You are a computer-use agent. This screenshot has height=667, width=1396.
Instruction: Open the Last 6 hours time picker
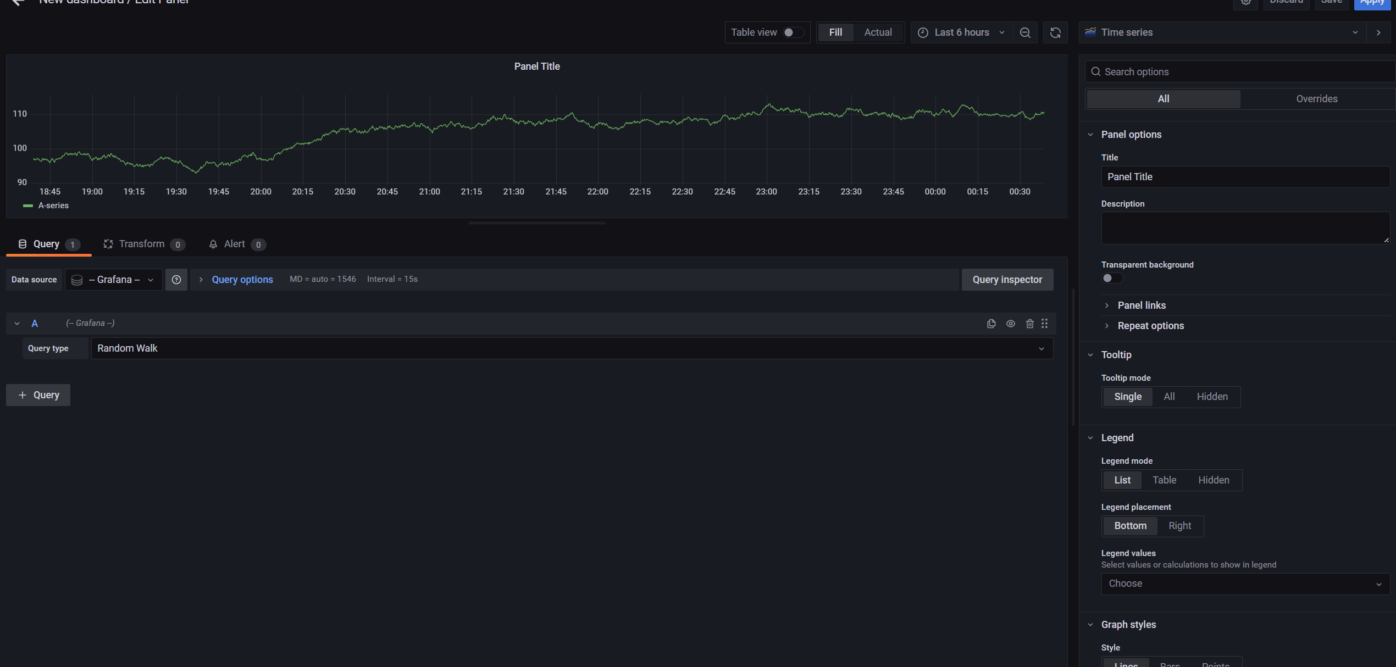pyautogui.click(x=961, y=32)
